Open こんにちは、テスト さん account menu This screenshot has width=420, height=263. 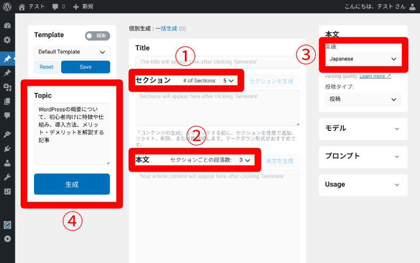click(375, 7)
